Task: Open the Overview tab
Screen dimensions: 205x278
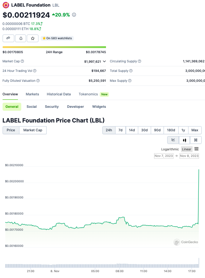Action: coord(10,94)
